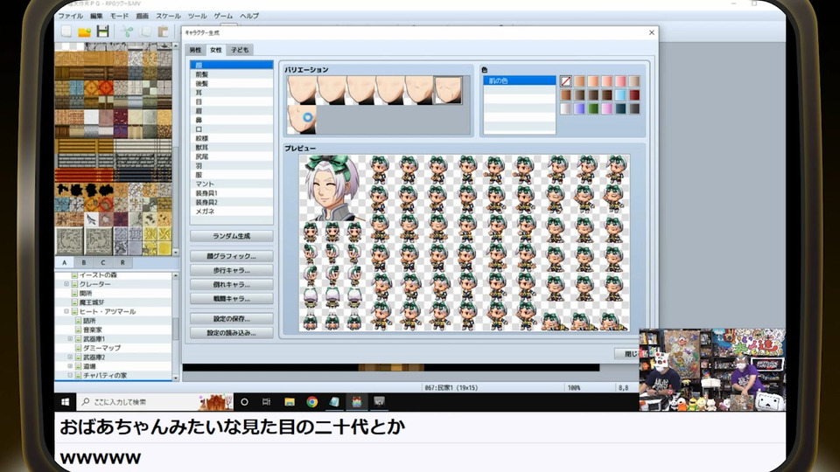Click map icon beside 魔王城3F
The image size is (840, 472).
click(75, 302)
